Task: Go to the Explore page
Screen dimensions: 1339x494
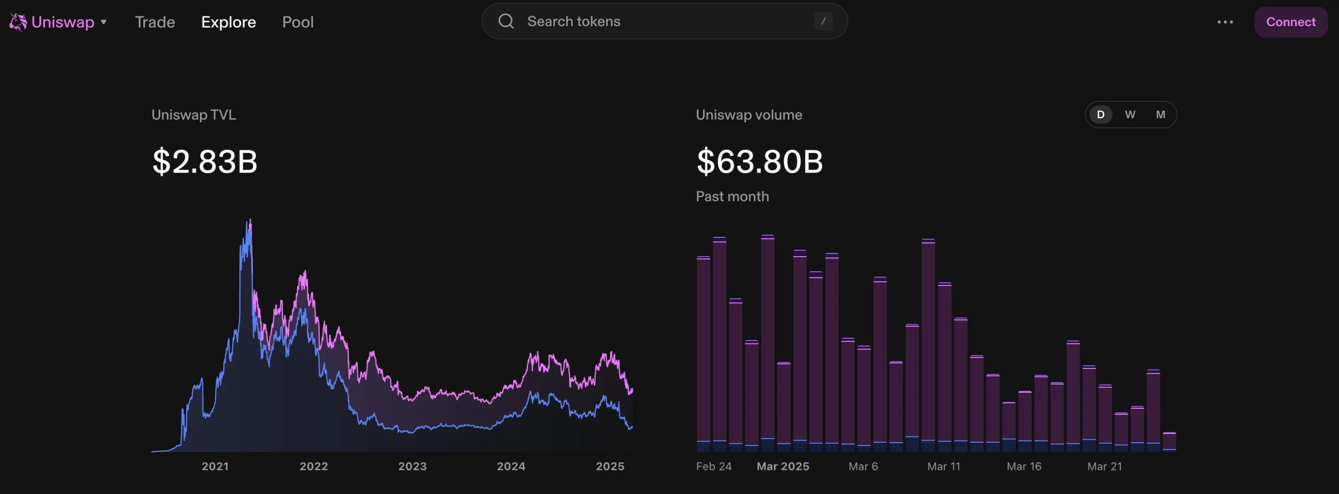Action: (x=229, y=22)
